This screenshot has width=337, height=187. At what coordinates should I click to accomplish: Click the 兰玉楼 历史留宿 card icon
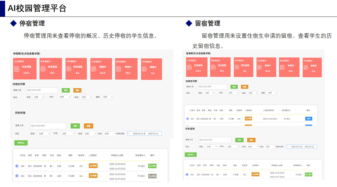[x=189, y=67]
